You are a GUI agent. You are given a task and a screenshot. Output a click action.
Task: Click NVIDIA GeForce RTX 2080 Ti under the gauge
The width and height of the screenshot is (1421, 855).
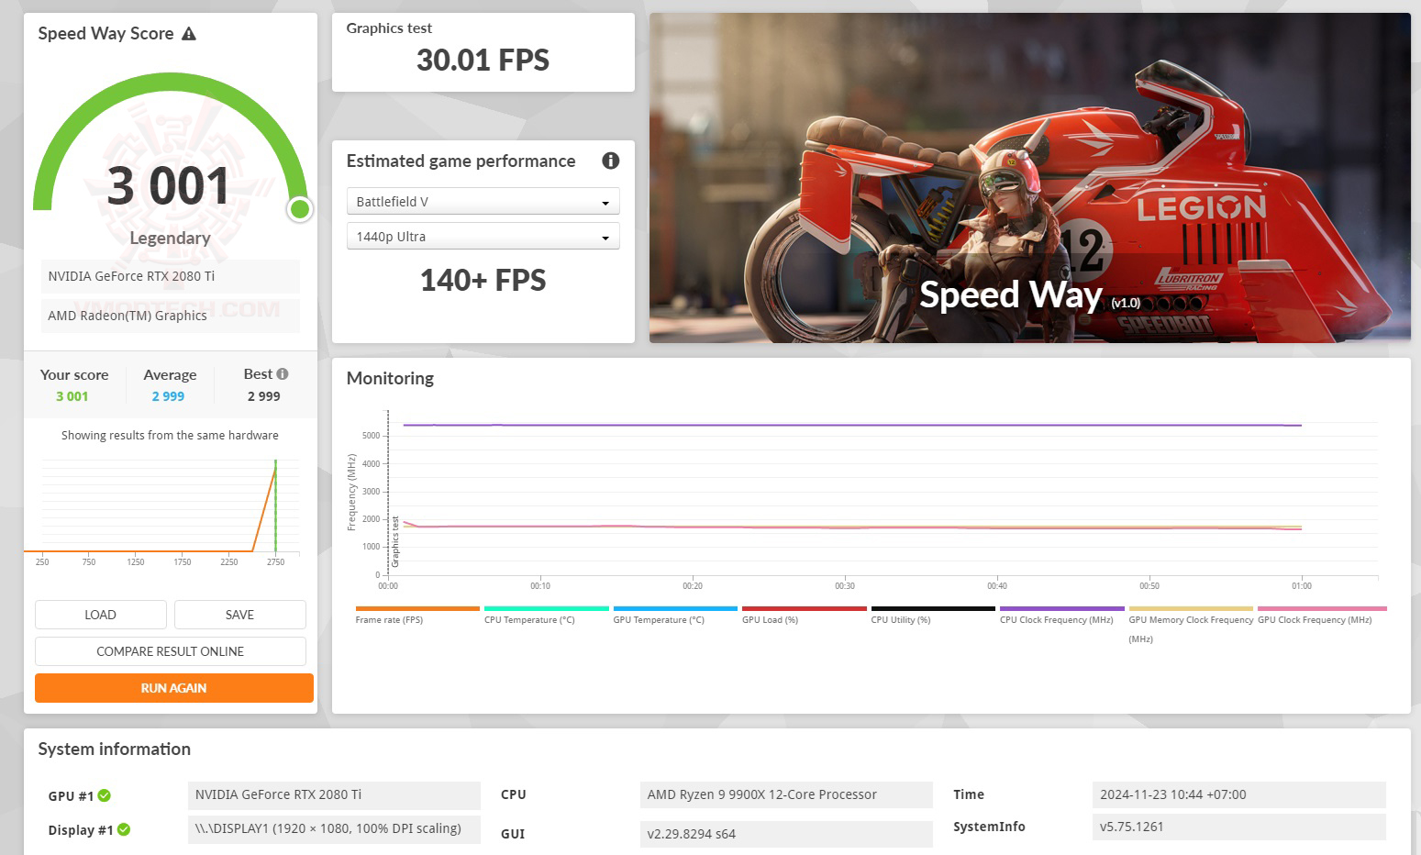pyautogui.click(x=170, y=276)
